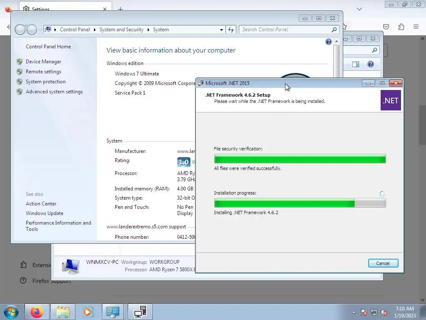Switch to Firefox in the taskbar
This screenshot has height=320, width=426.
coord(37,312)
